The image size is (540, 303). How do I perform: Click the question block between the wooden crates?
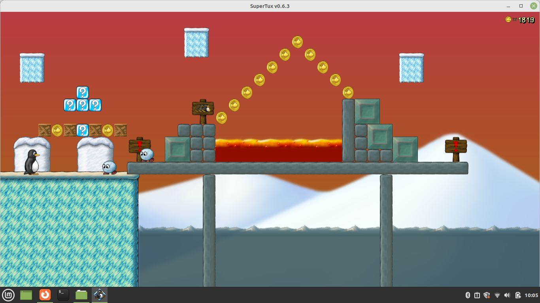pyautogui.click(x=83, y=130)
